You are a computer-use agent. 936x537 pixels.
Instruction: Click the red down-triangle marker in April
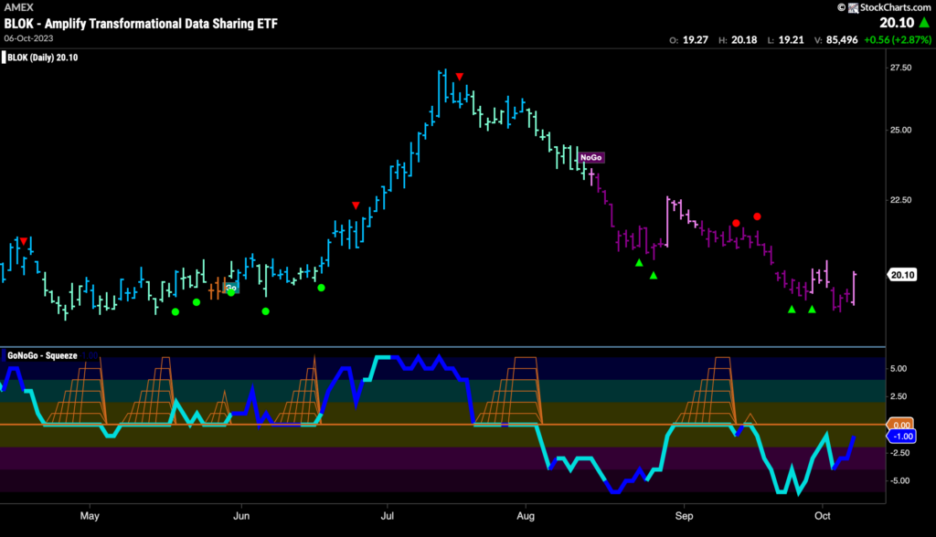[x=23, y=240]
